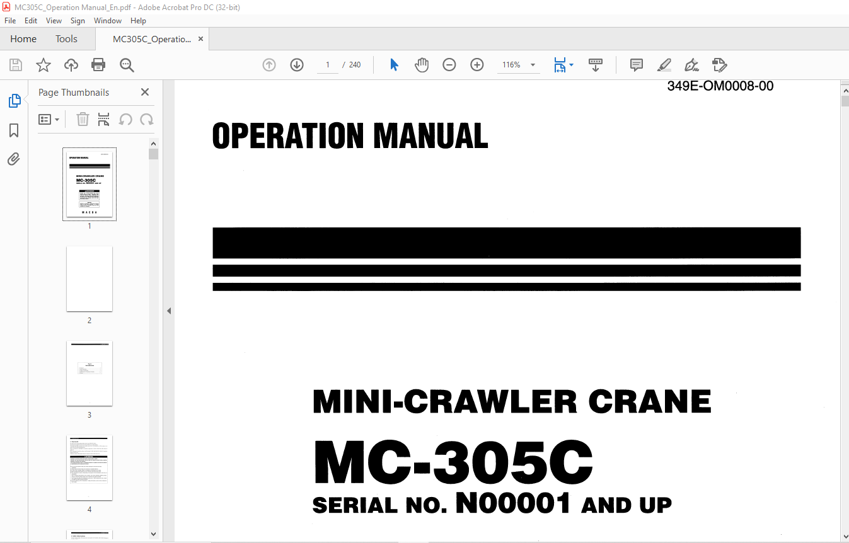Open the Page Thumbnails sidebar icon
This screenshot has height=543, width=849.
tap(14, 101)
